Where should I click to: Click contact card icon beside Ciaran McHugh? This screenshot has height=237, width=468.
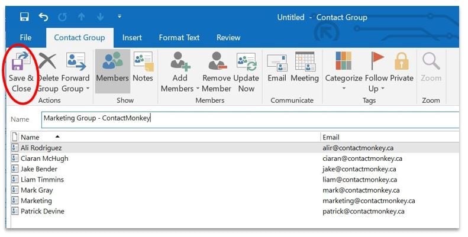coord(15,158)
